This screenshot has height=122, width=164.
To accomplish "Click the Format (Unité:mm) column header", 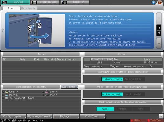I will coord(102,59).
